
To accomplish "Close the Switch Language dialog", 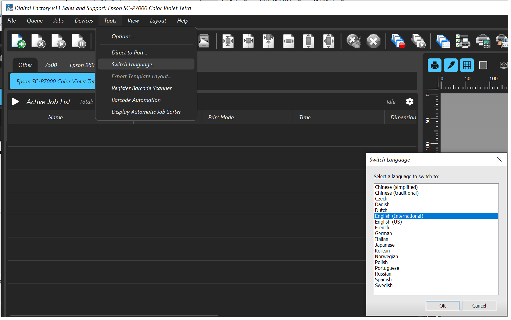I will (x=499, y=159).
